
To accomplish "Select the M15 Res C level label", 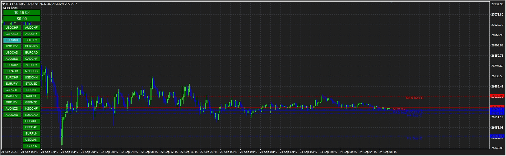I will 414,98.
